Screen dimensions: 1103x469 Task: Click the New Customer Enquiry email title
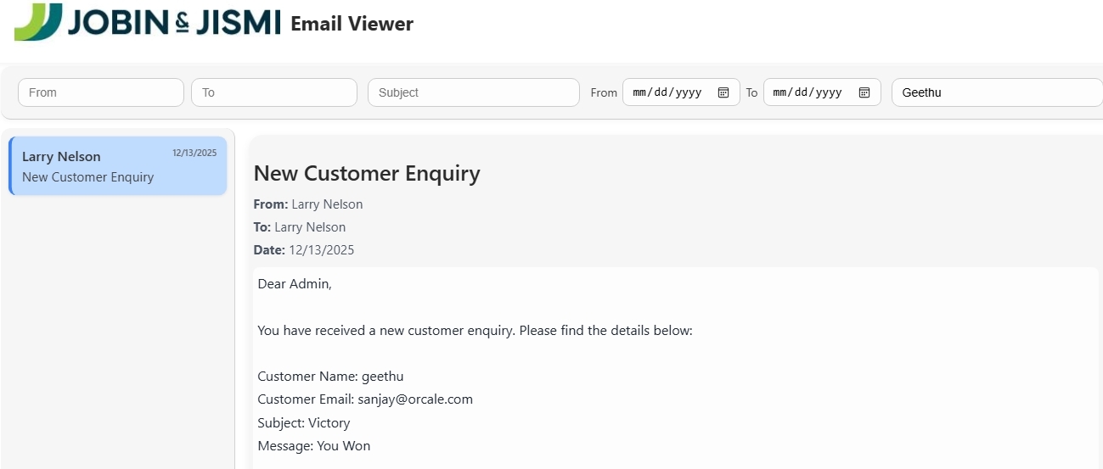[367, 174]
